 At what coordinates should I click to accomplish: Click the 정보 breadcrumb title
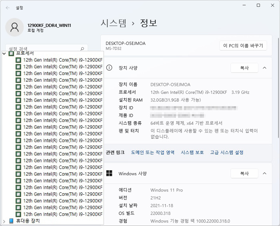tap(148, 23)
